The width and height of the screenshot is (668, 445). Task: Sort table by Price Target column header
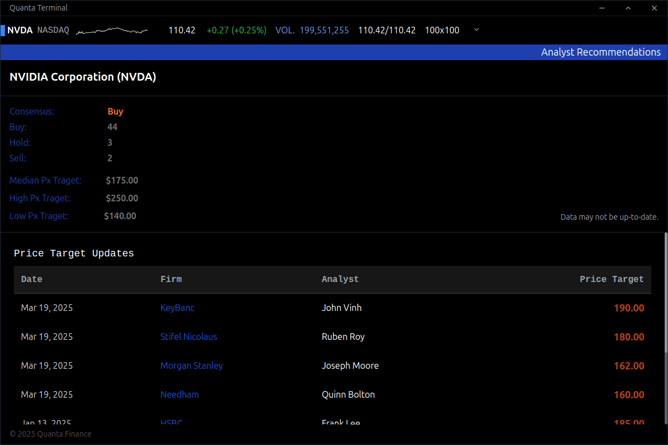coord(612,279)
